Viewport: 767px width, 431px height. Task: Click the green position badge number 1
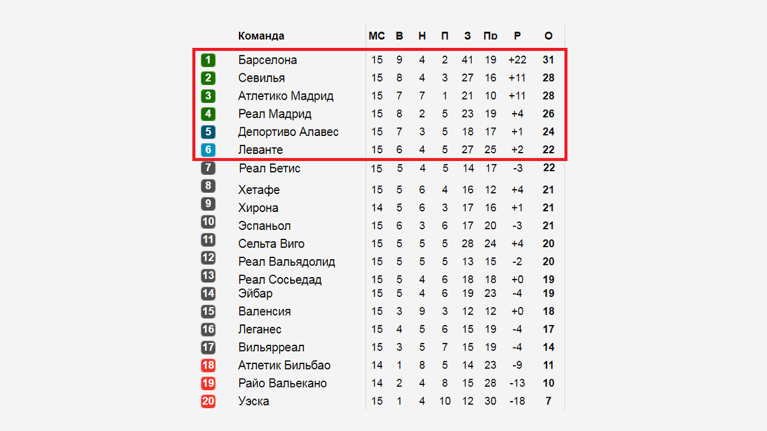coord(208,60)
